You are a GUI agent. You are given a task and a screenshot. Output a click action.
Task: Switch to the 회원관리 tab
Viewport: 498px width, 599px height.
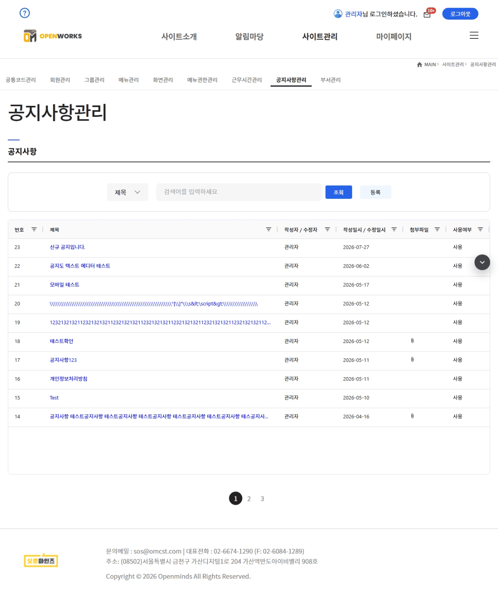tap(60, 80)
